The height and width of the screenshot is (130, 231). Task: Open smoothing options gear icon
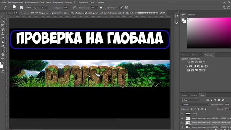(x=101, y=8)
